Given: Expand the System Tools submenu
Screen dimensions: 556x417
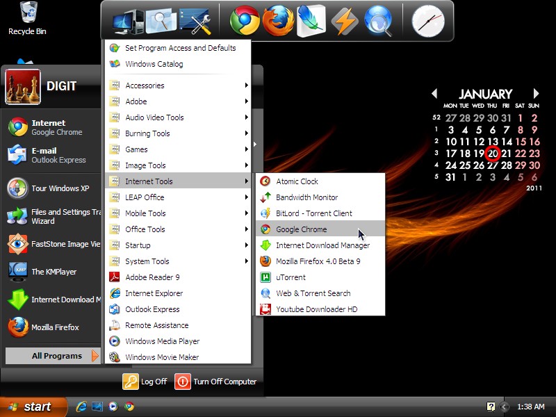Looking at the screenshot, I should [178, 261].
